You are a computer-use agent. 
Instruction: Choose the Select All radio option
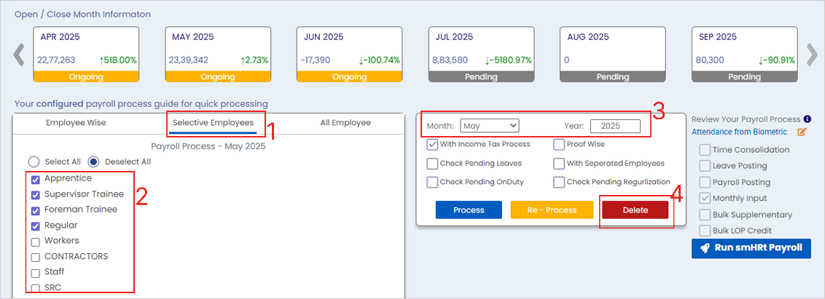point(34,162)
